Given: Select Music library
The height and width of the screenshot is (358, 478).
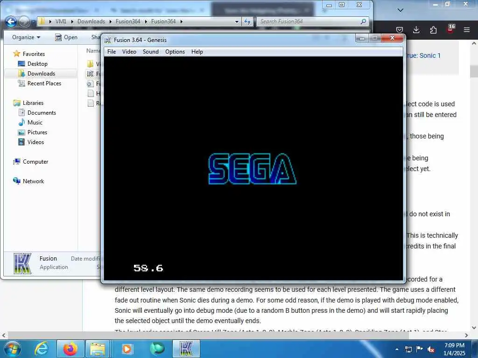Looking at the screenshot, I should [35, 123].
